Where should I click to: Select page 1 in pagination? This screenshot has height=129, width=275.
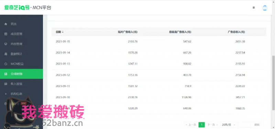coord(202,125)
